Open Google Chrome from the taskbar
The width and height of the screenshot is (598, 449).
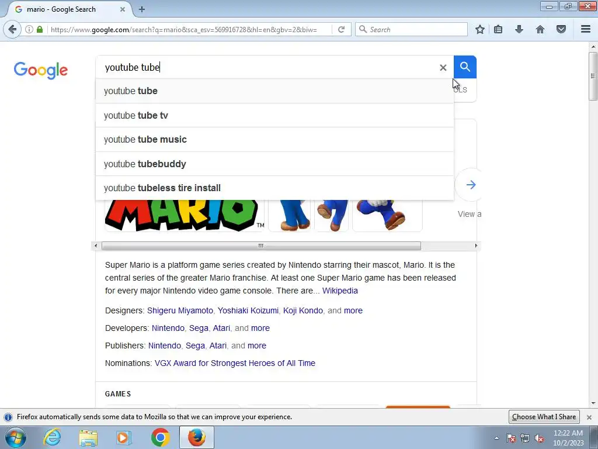click(x=160, y=437)
